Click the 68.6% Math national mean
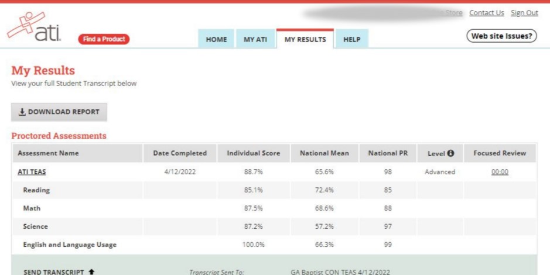 tap(324, 208)
